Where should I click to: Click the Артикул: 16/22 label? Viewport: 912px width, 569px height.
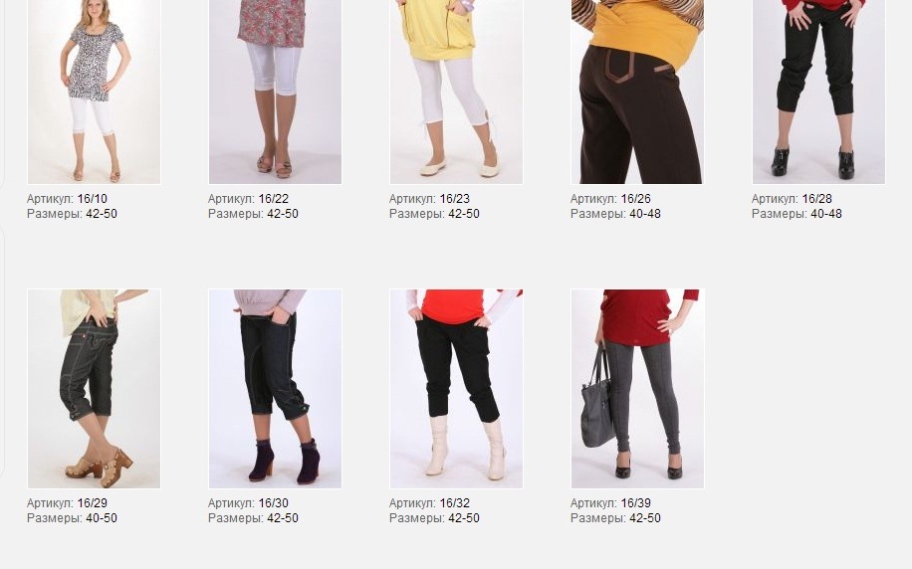pyautogui.click(x=248, y=199)
